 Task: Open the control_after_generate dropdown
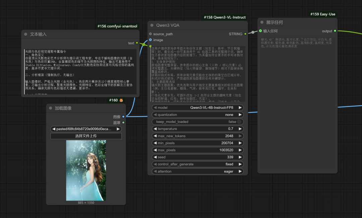click(x=198, y=164)
